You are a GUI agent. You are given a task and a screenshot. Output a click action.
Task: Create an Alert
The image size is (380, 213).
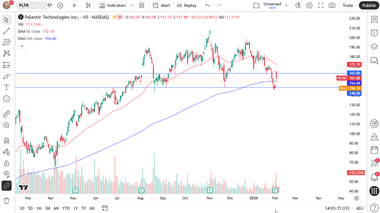(162, 5)
